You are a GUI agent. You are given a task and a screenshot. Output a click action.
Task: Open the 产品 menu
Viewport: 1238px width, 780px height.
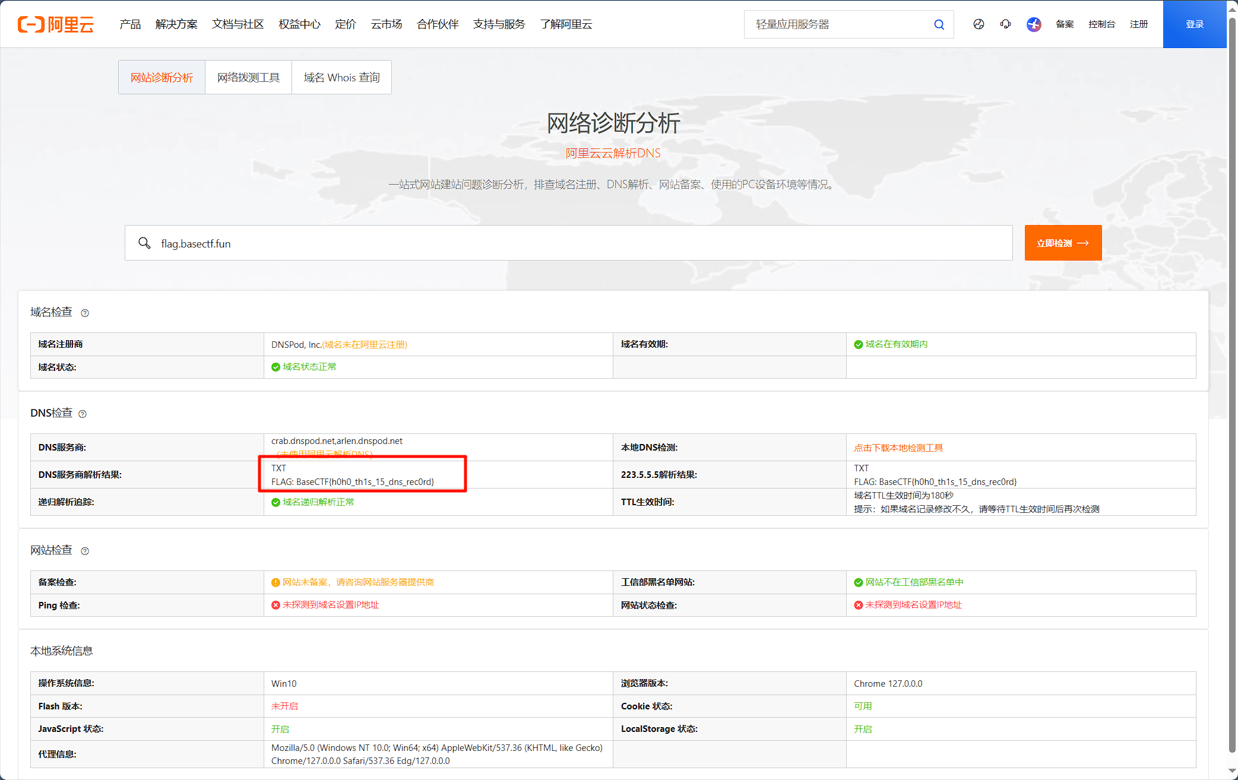130,24
